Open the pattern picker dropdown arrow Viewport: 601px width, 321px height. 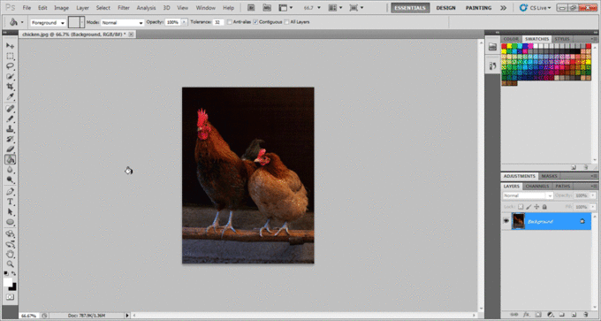coord(82,22)
